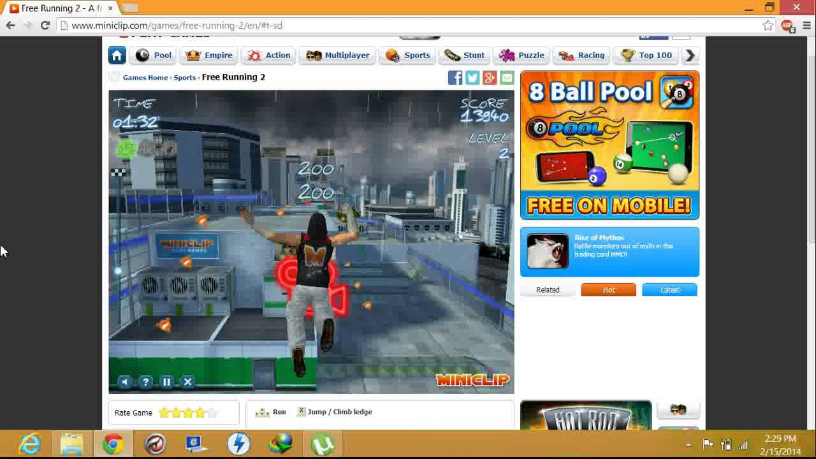Click the Miniclip logo in the game
The width and height of the screenshot is (816, 459).
[x=473, y=380]
